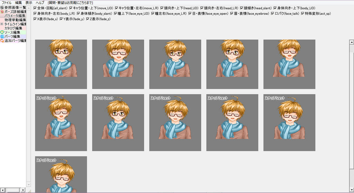Expand the タイムライン編集 tree node
The height and width of the screenshot is (193, 354).
coord(2,24)
